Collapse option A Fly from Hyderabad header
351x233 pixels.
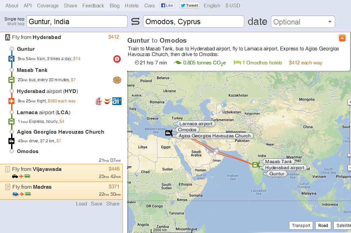[x=61, y=37]
